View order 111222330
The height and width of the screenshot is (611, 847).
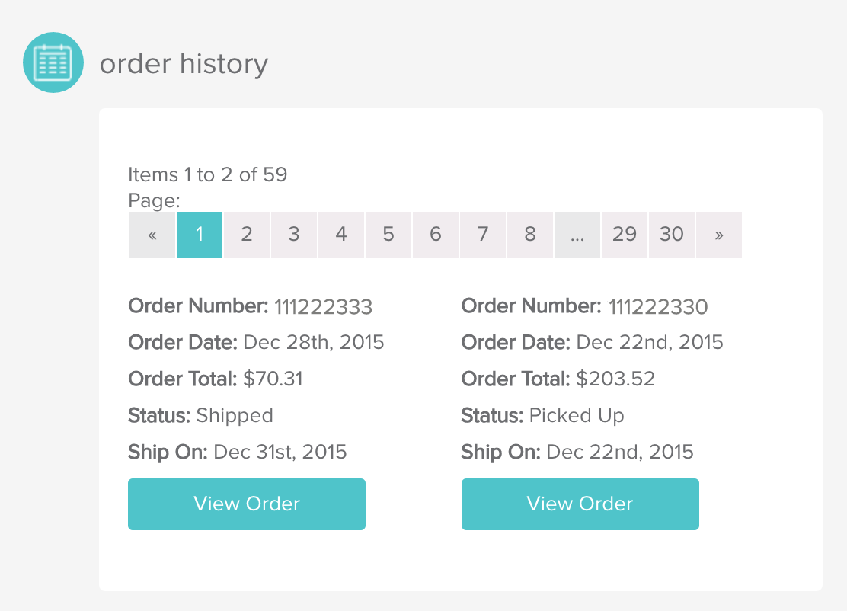pyautogui.click(x=580, y=504)
